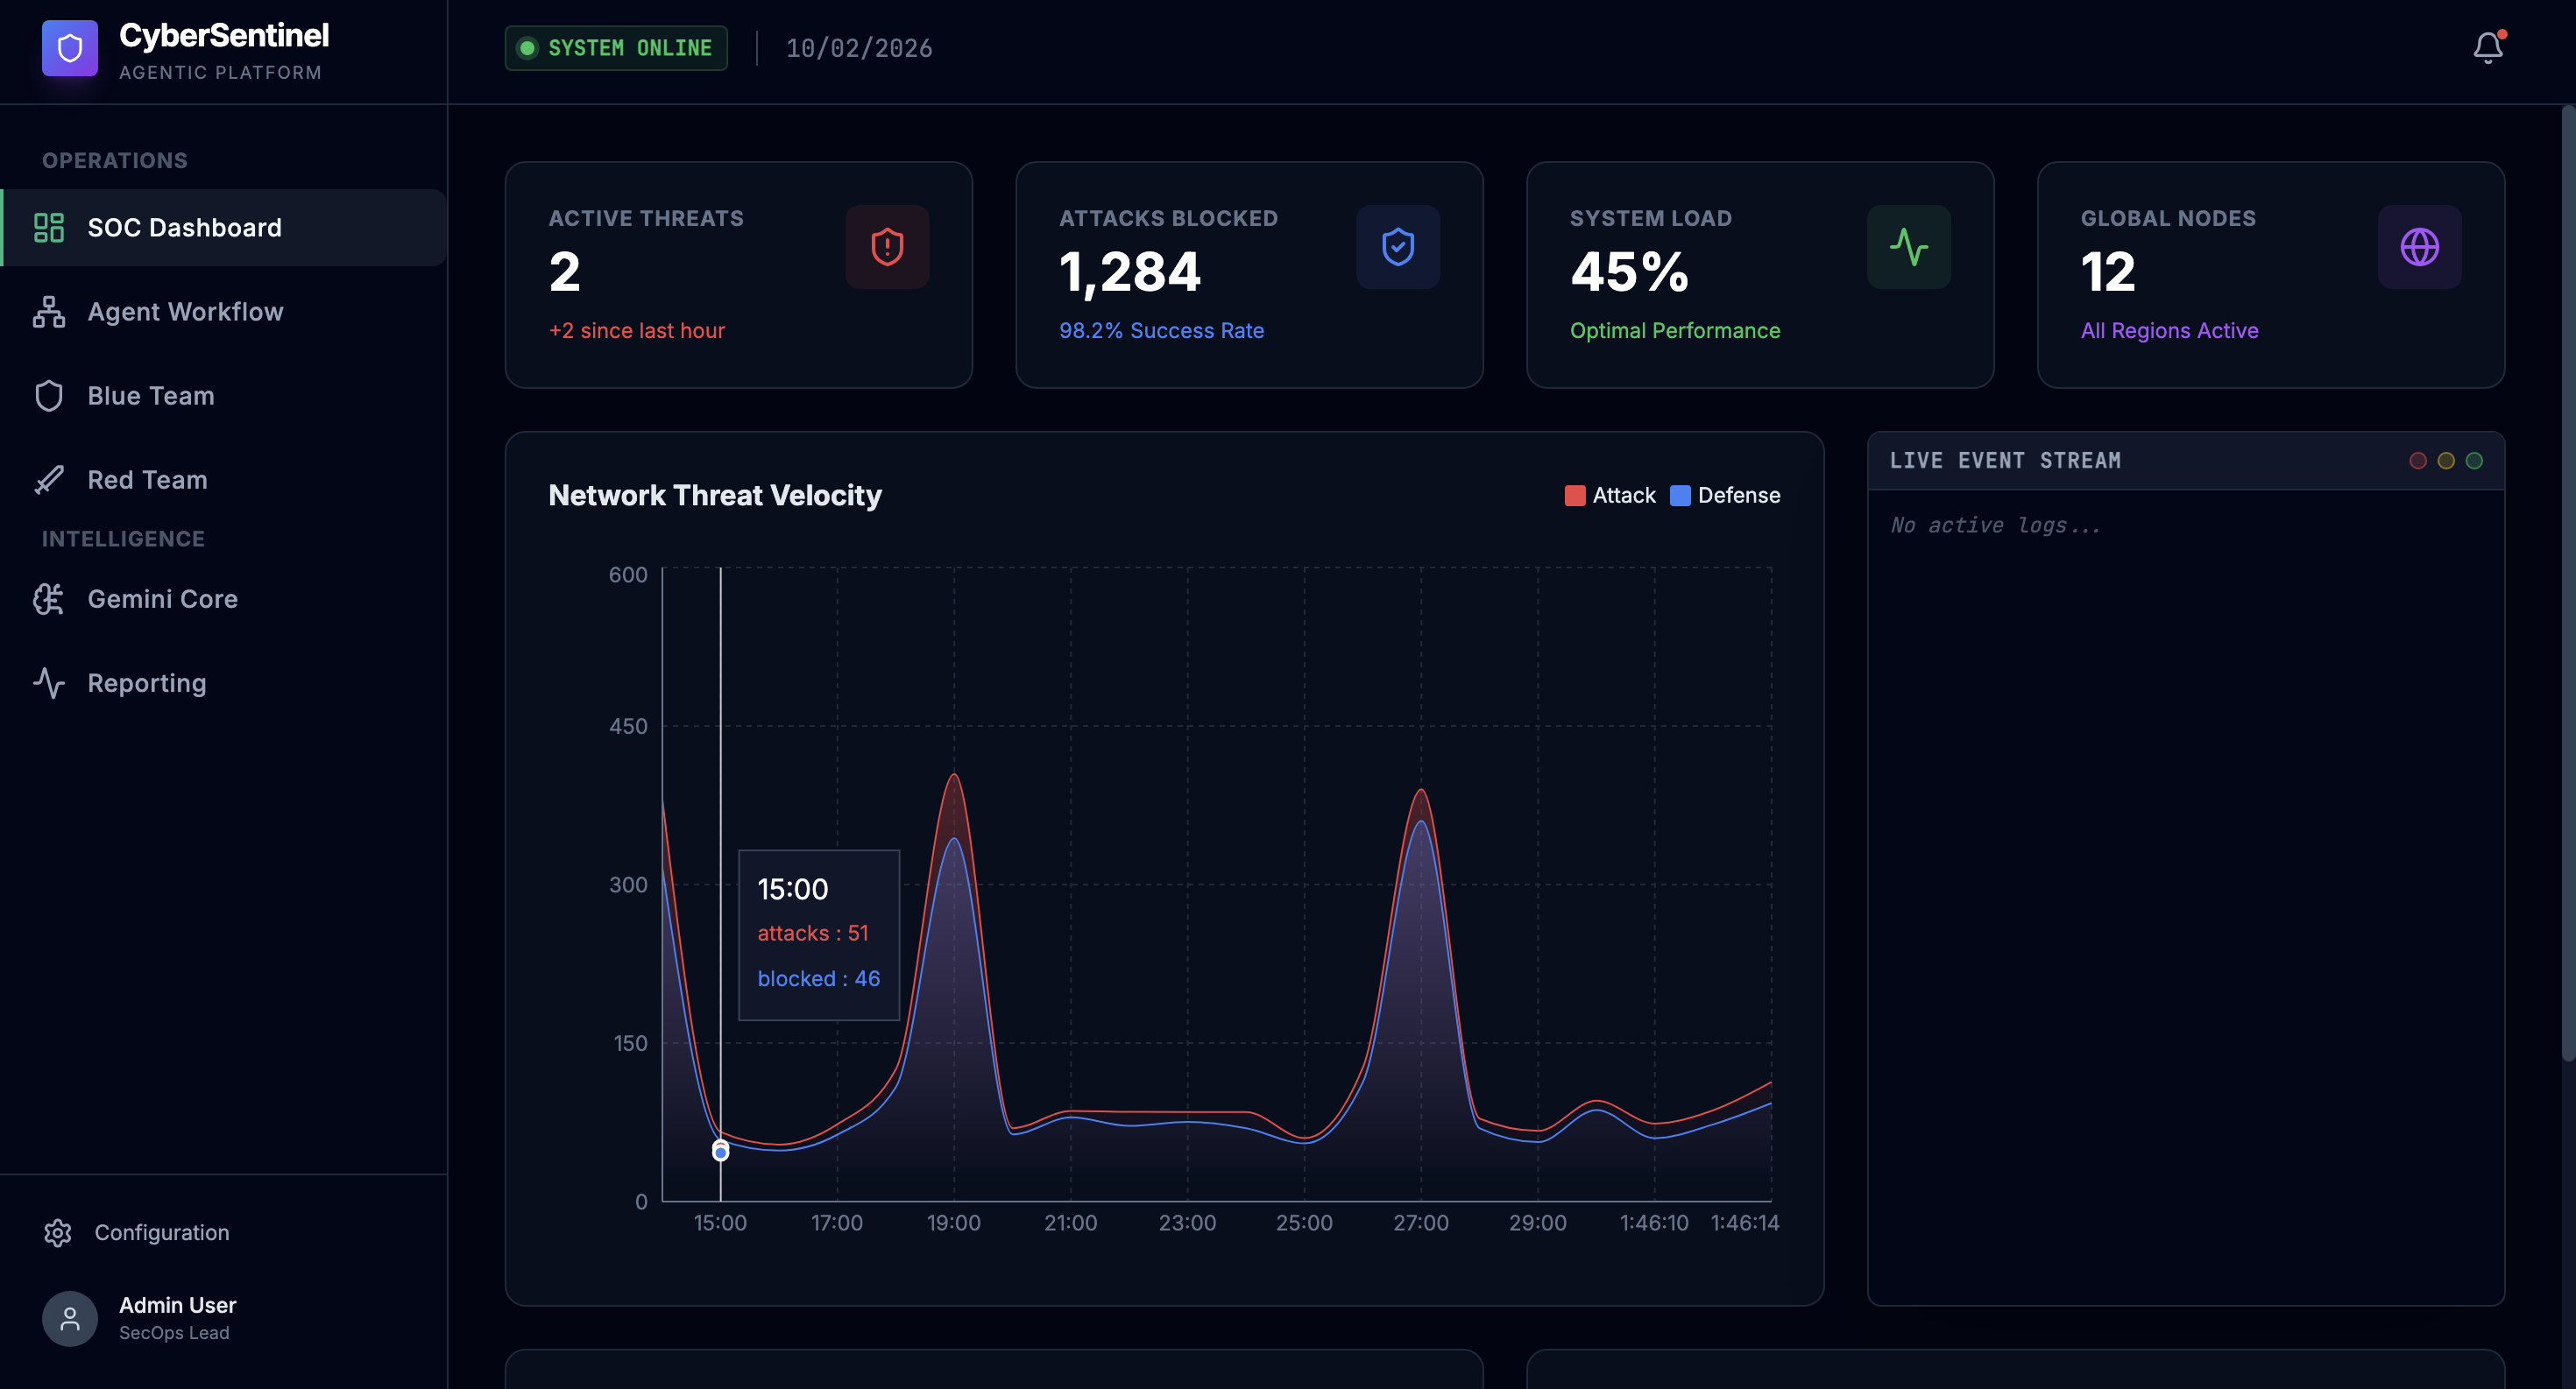The image size is (2576, 1389).
Task: Go to the Blue Team section
Action: point(150,396)
